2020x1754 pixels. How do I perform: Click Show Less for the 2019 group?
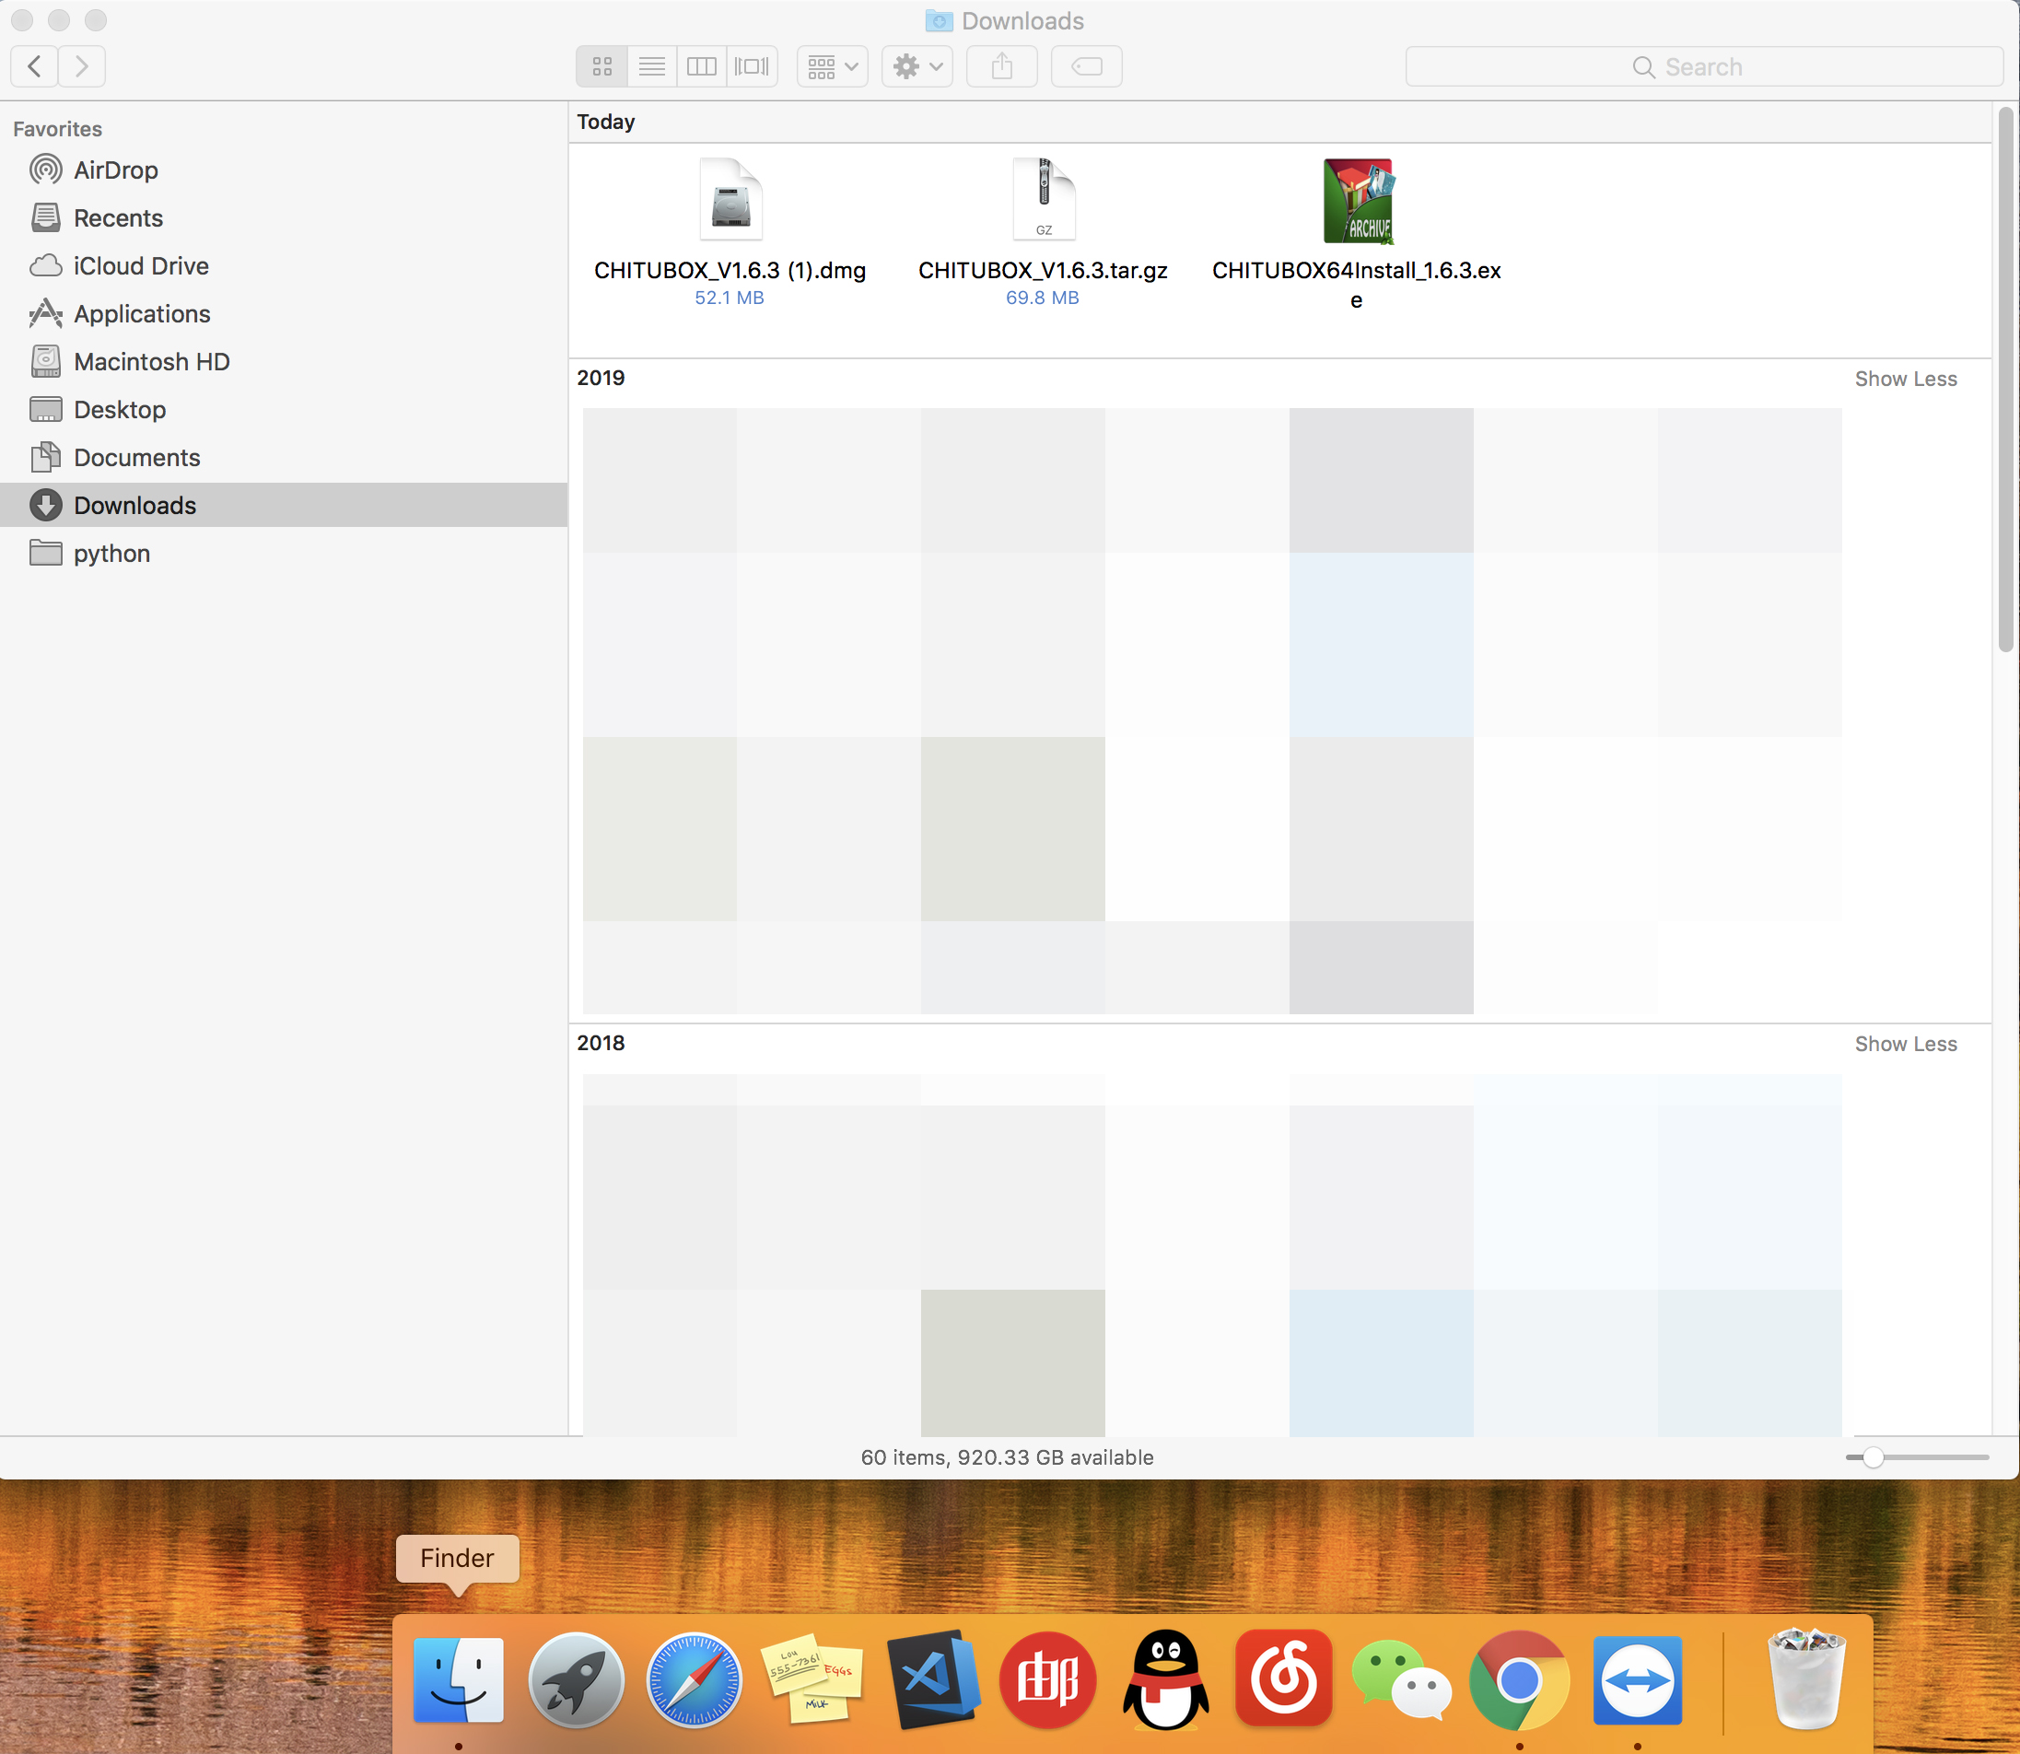click(x=1906, y=379)
